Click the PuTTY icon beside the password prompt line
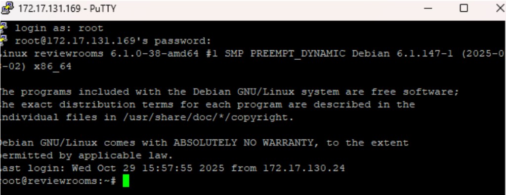Viewport: 506px width, 195px height. (3, 40)
